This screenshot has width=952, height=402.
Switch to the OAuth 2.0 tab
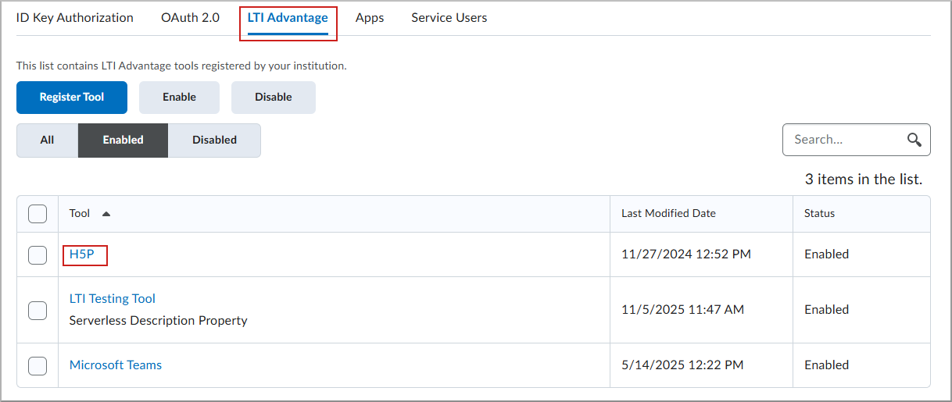click(190, 17)
